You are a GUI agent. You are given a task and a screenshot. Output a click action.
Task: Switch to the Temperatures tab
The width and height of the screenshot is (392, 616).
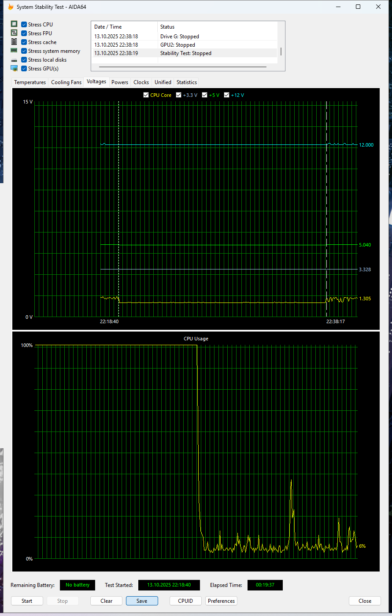(30, 82)
